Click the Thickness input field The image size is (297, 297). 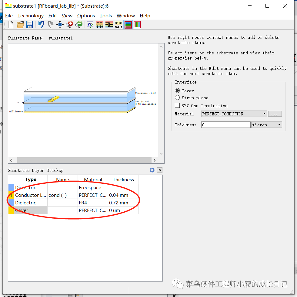pyautogui.click(x=226, y=125)
